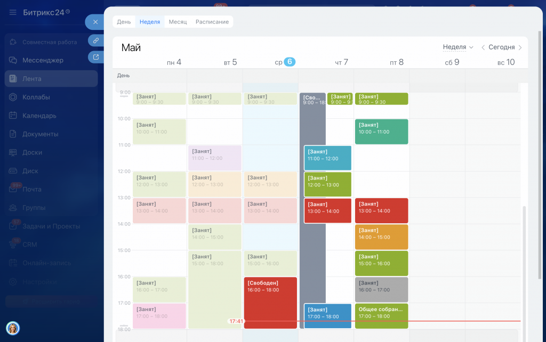The height and width of the screenshot is (342, 546).
Task: Open the Онлайн-запись sidebar icon
Action: click(13, 263)
